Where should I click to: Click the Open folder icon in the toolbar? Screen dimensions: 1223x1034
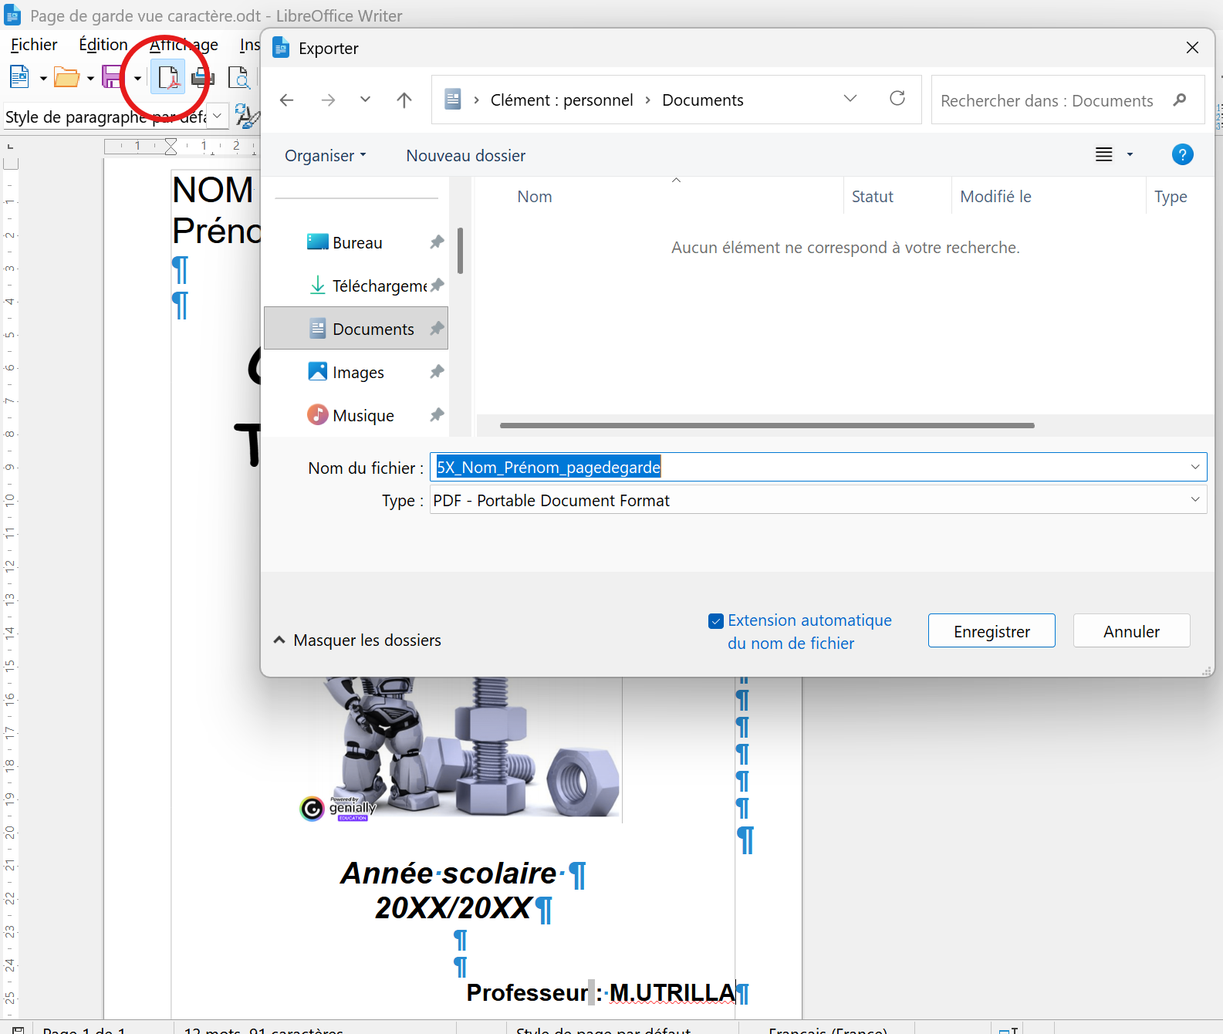[x=66, y=77]
